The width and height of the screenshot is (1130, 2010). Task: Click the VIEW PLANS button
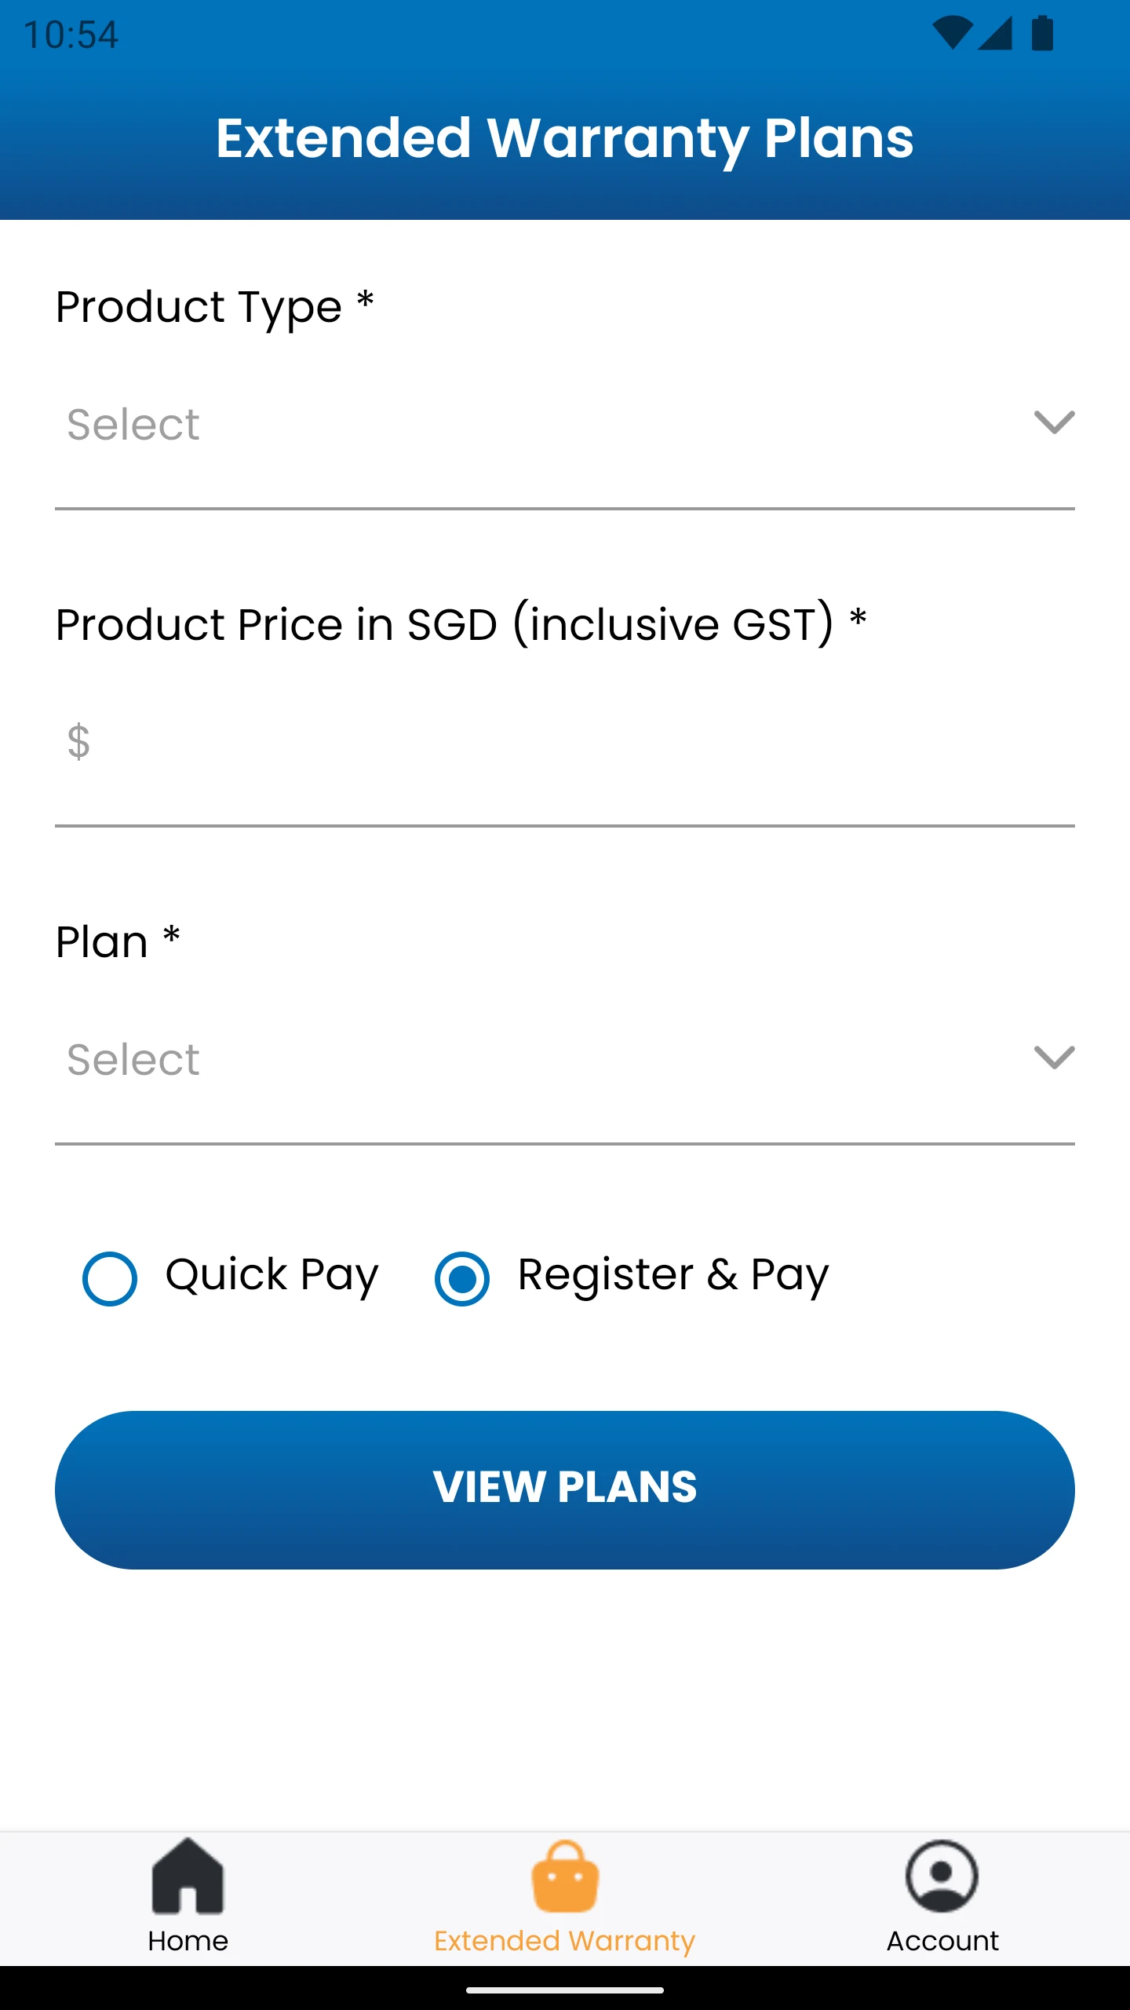[x=565, y=1489]
